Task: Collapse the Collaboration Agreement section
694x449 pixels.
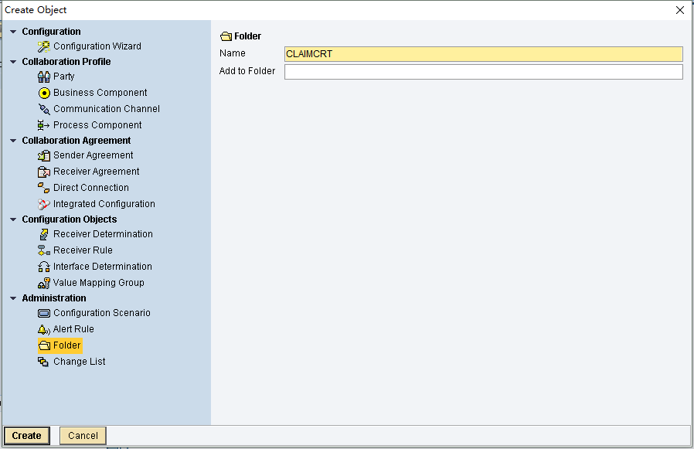Action: (13, 141)
